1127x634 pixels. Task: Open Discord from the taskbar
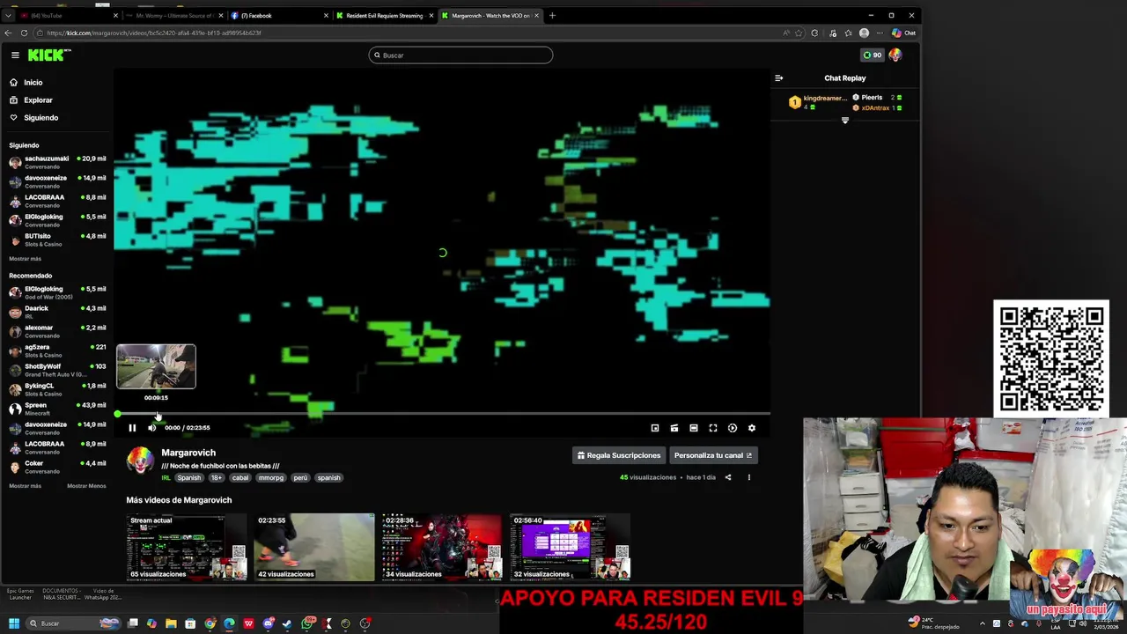pyautogui.click(x=268, y=623)
